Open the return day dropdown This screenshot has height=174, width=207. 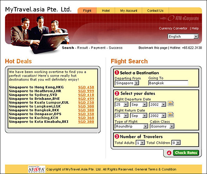click(x=121, y=115)
